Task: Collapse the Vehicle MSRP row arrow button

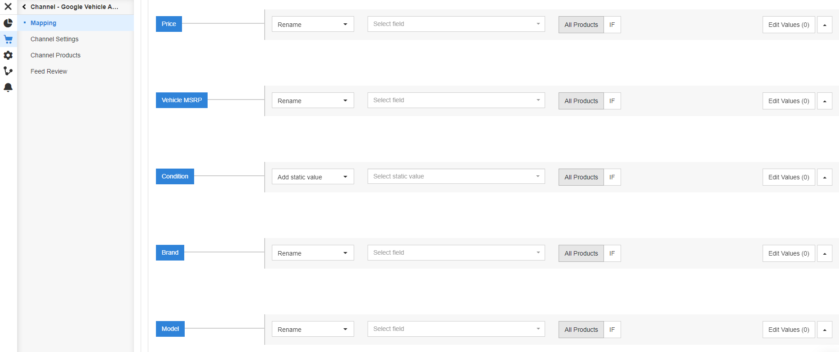Action: [x=824, y=101]
